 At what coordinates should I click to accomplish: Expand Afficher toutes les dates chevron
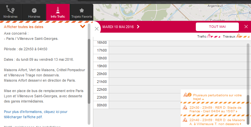(82, 26)
